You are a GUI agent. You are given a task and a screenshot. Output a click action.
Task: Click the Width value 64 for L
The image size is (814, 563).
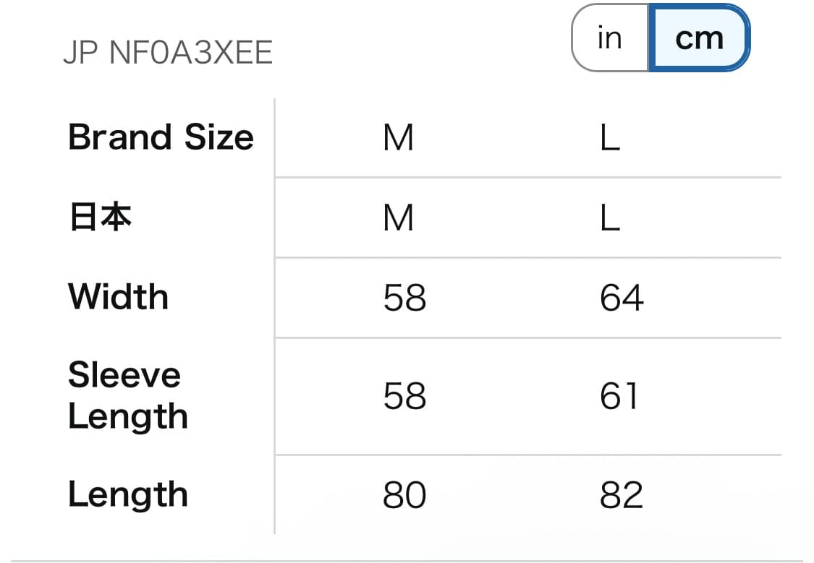tap(622, 298)
